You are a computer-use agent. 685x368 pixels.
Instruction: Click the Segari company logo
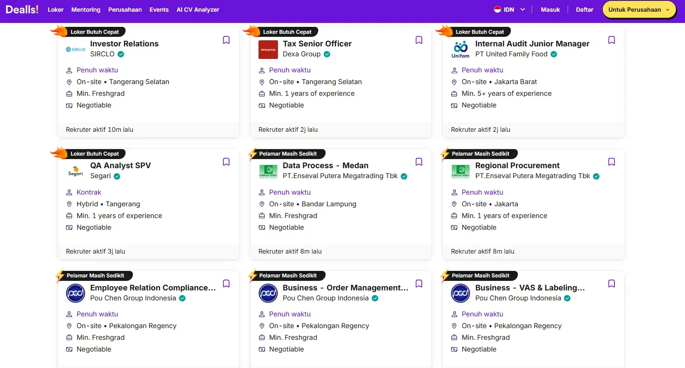click(x=75, y=172)
